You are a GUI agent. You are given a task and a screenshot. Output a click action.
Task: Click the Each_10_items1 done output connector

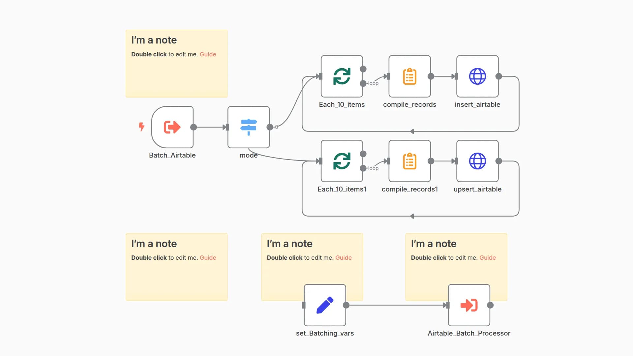[363, 154]
